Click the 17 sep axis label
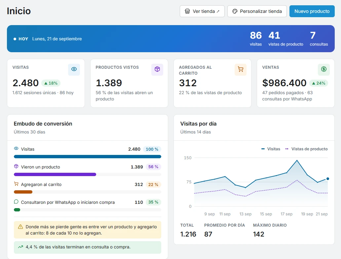This screenshot has height=259, width=341. click(286, 214)
